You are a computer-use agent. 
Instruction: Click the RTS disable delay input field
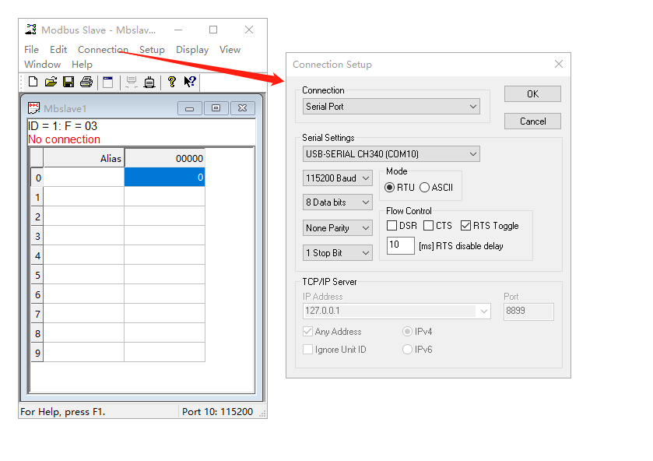[x=400, y=246]
